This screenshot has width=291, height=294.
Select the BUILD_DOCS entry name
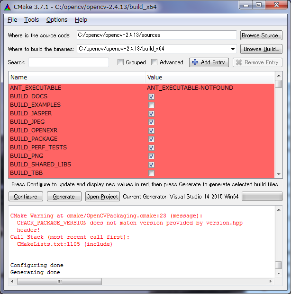pos(29,96)
